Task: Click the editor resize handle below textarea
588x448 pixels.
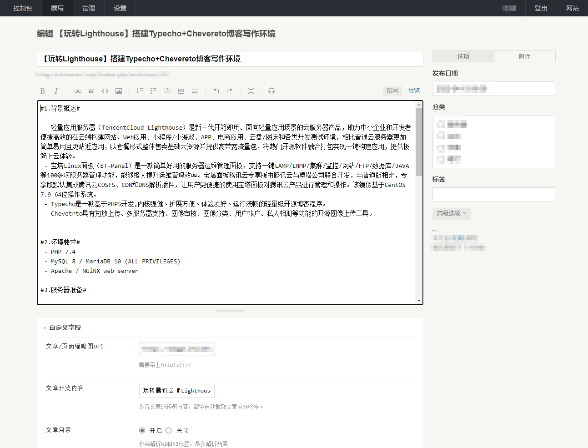Action: pyautogui.click(x=230, y=310)
